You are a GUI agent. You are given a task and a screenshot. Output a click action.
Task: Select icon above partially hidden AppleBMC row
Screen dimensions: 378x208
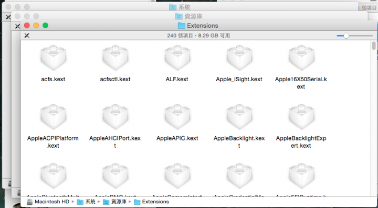pos(115,176)
